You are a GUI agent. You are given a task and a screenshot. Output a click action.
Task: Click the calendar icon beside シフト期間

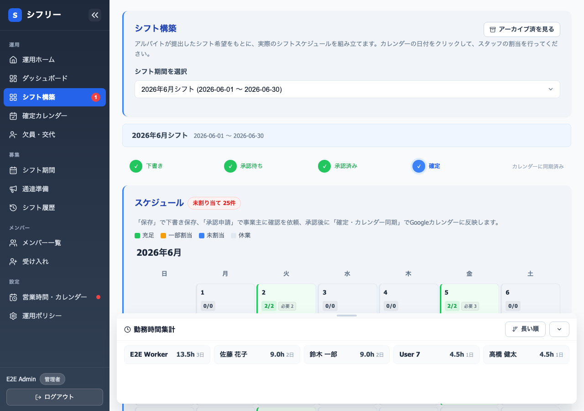pos(13,170)
